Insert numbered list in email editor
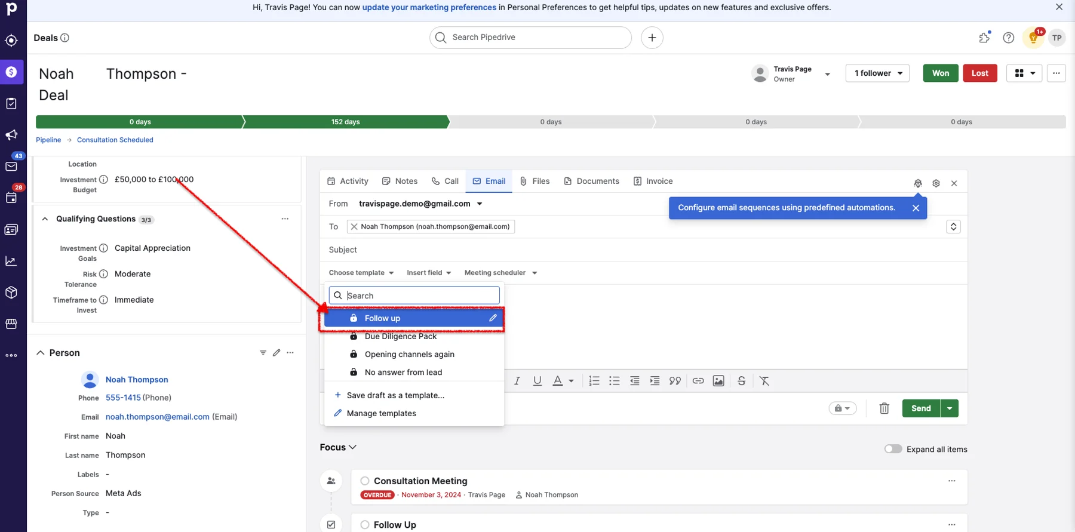The width and height of the screenshot is (1075, 532). 594,381
